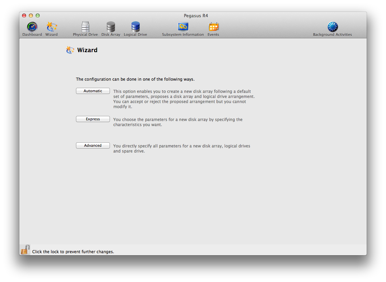The height and width of the screenshot is (282, 386).
Task: View the Events calendar icon
Action: pyautogui.click(x=213, y=27)
